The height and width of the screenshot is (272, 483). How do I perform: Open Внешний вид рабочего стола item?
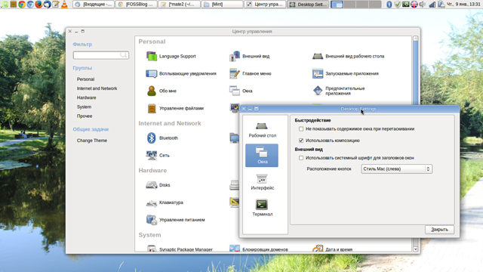pyautogui.click(x=349, y=56)
